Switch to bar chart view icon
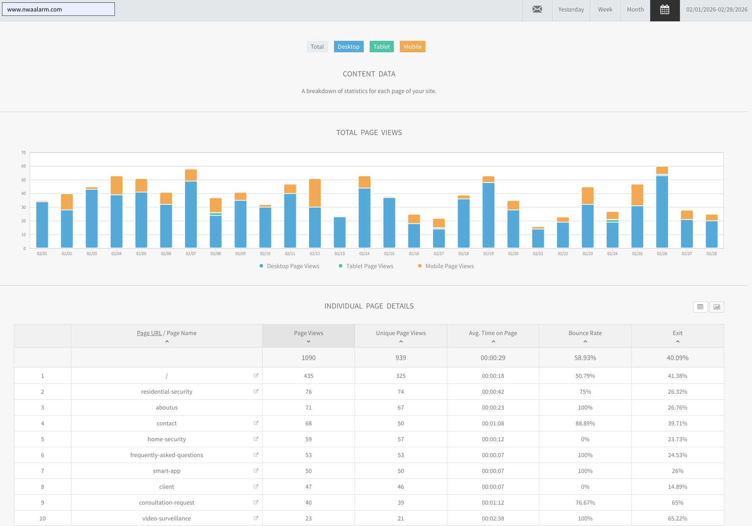752x526 pixels. [716, 307]
